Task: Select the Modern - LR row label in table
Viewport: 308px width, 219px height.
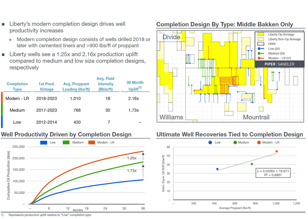Action: [x=17, y=98]
